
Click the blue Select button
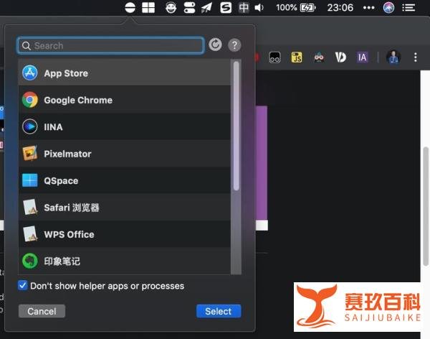click(x=219, y=311)
